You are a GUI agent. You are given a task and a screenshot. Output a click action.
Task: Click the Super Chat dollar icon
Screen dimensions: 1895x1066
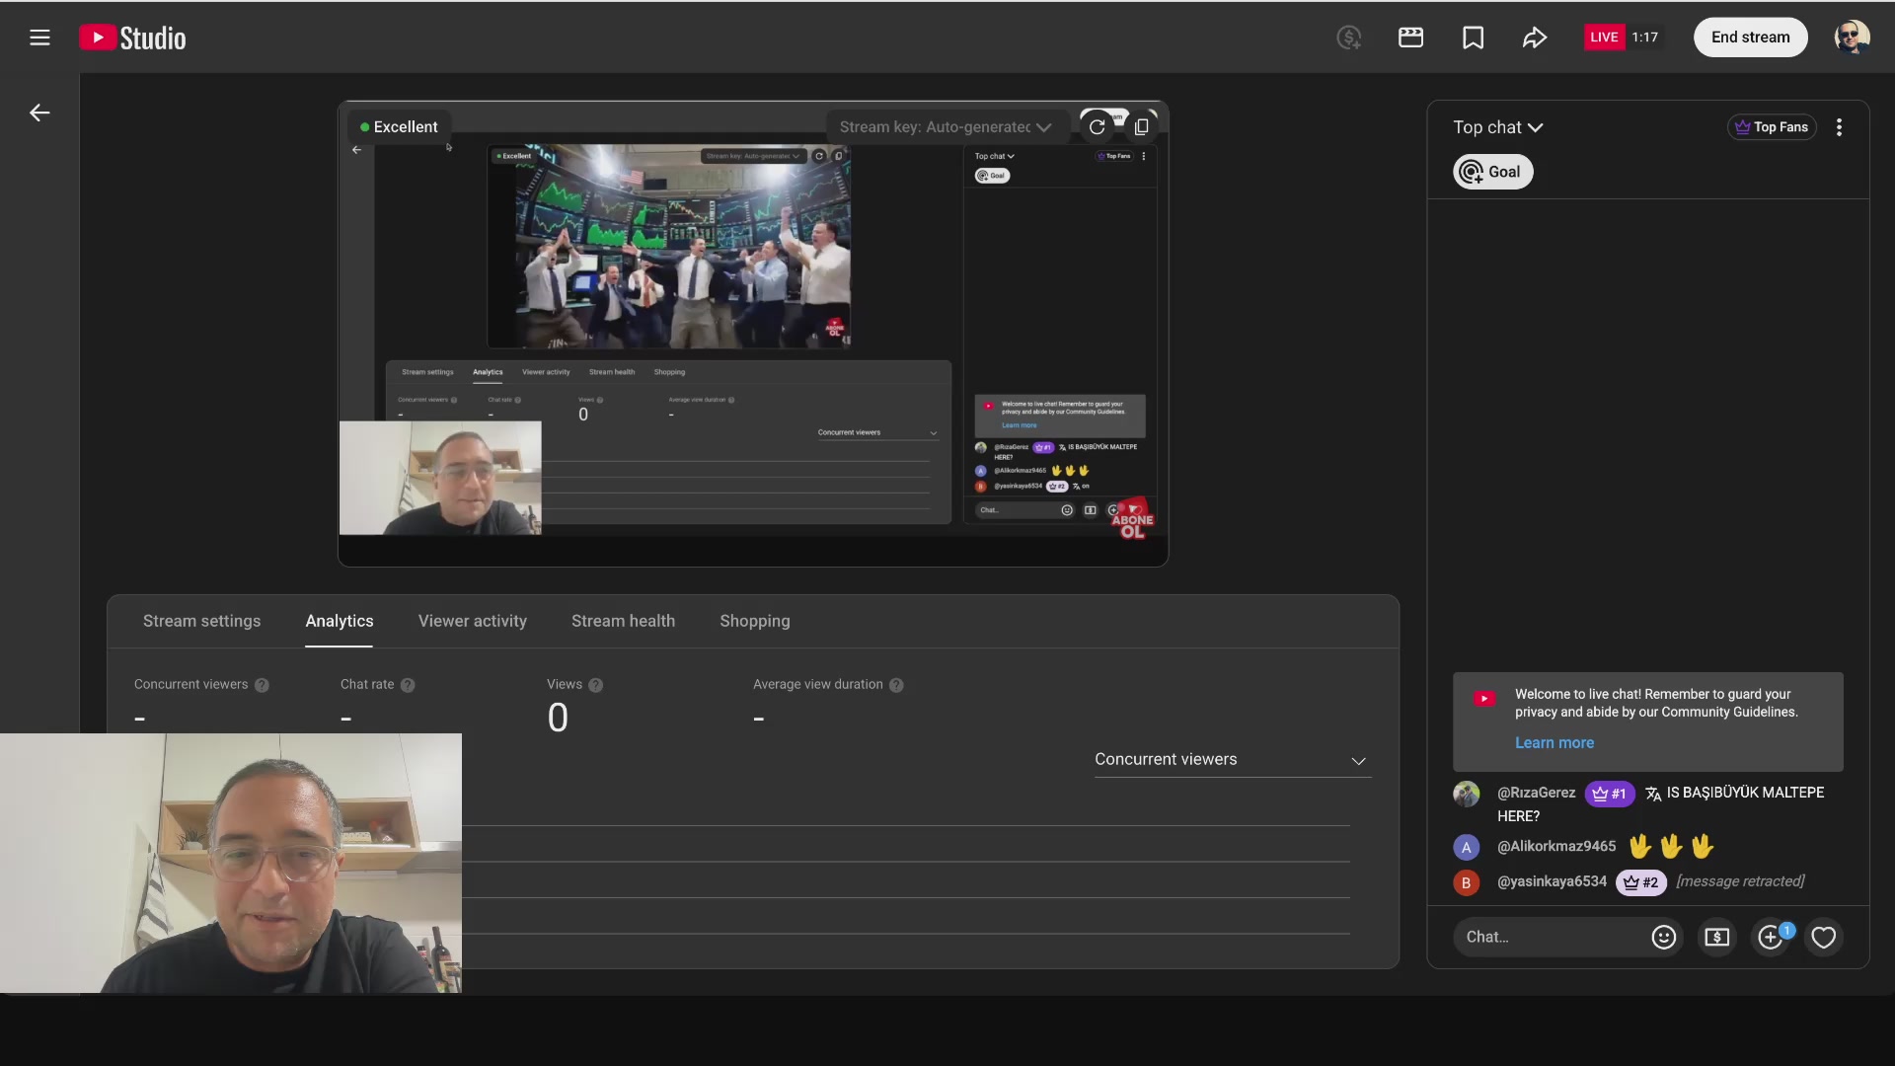click(1717, 937)
